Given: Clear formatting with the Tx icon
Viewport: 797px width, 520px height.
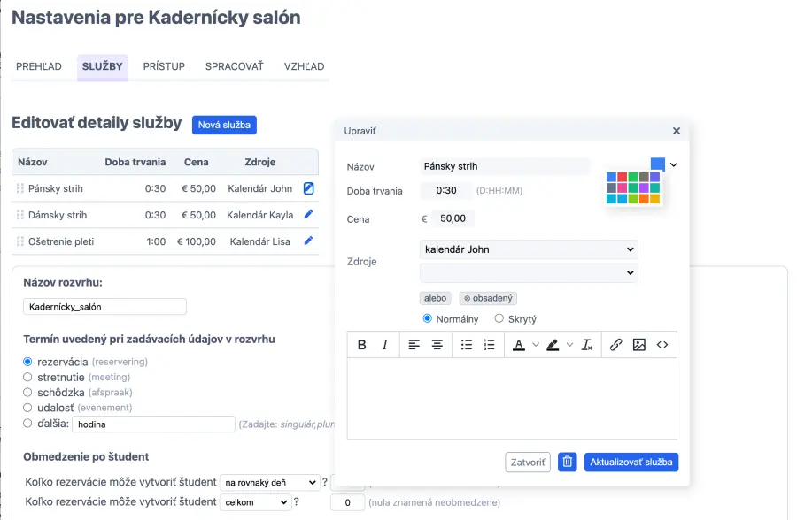Looking at the screenshot, I should (586, 345).
